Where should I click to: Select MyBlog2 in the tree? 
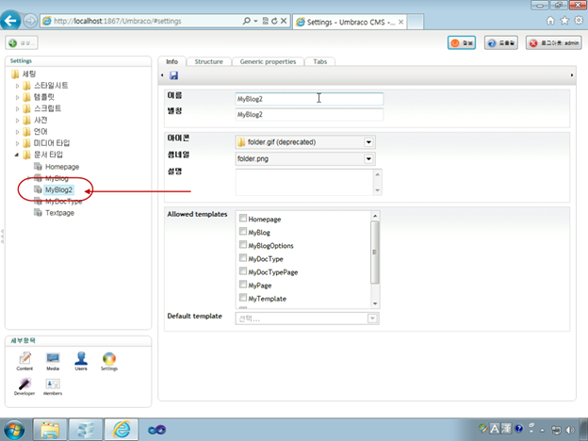(58, 189)
